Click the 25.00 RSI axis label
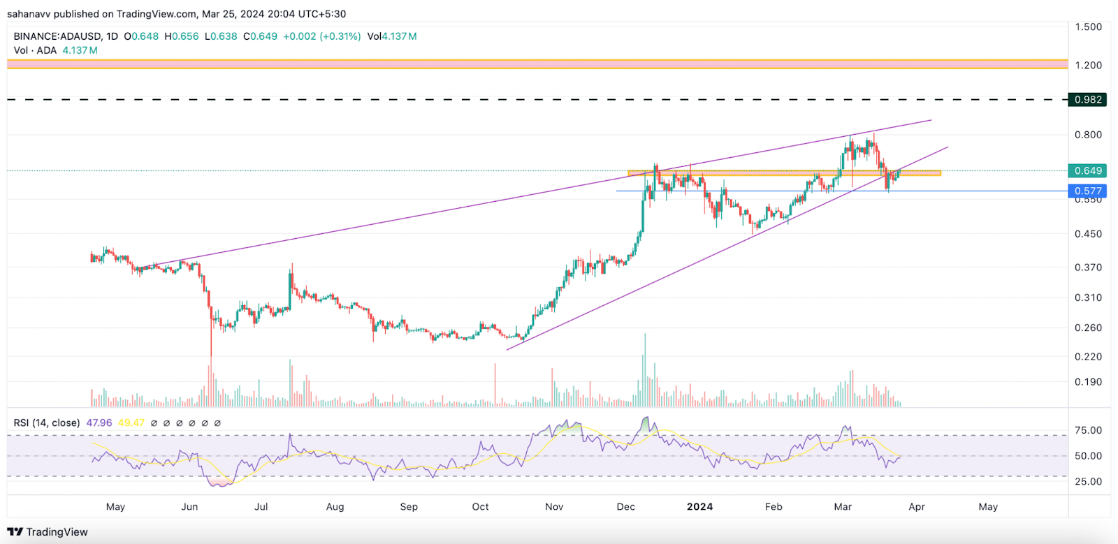The width and height of the screenshot is (1118, 544). pyautogui.click(x=1088, y=482)
